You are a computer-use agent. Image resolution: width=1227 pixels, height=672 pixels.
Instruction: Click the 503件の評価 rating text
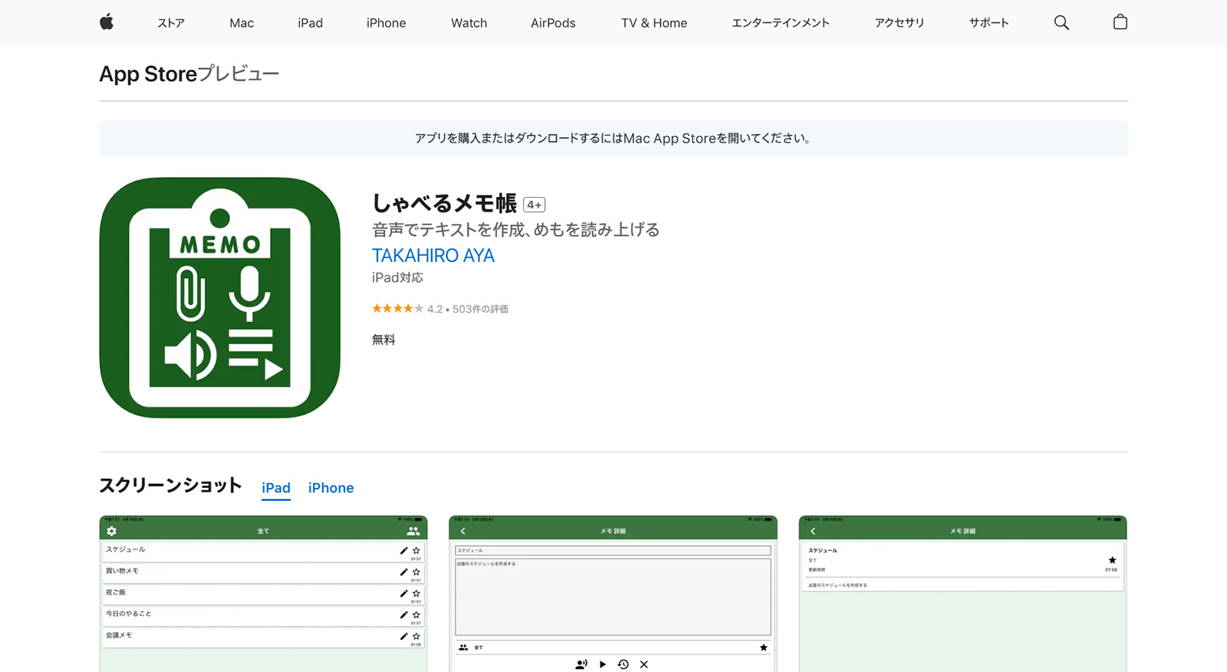click(x=480, y=309)
